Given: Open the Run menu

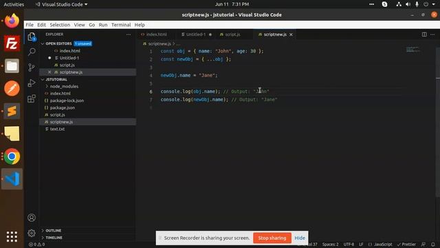Looking at the screenshot, I should tap(103, 25).
